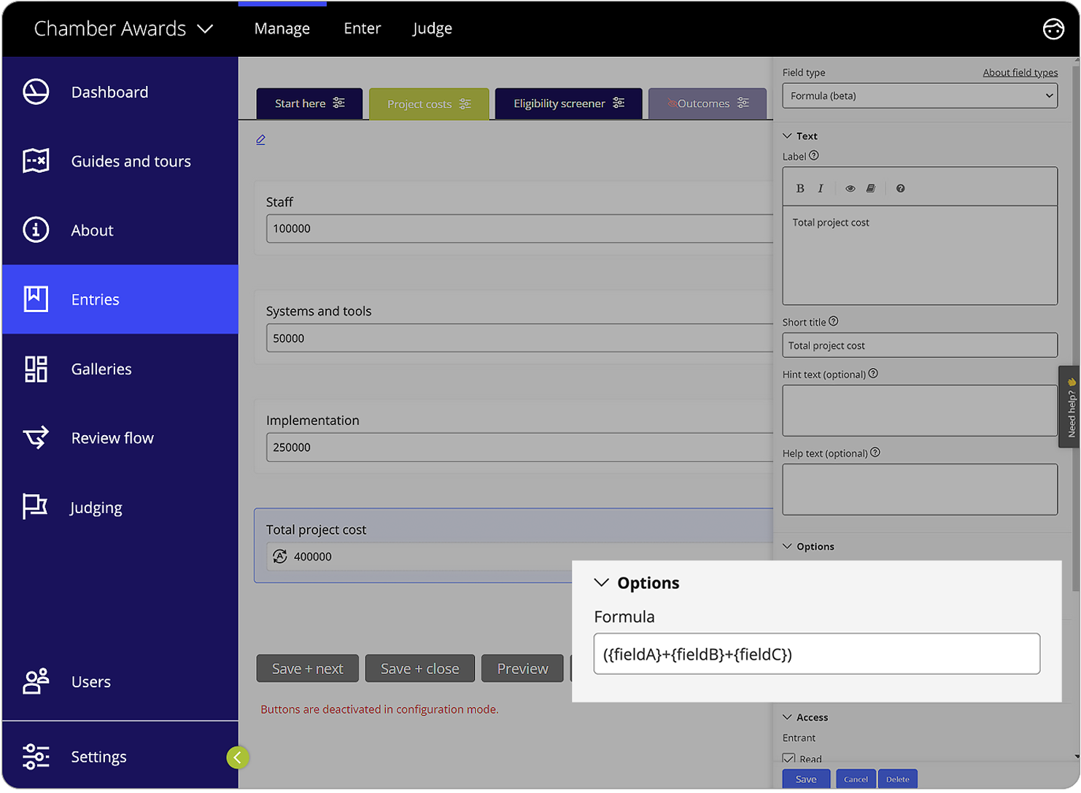Screen dimensions: 1081x793
Task: Open Settings via the sliders icon
Action: (x=36, y=757)
